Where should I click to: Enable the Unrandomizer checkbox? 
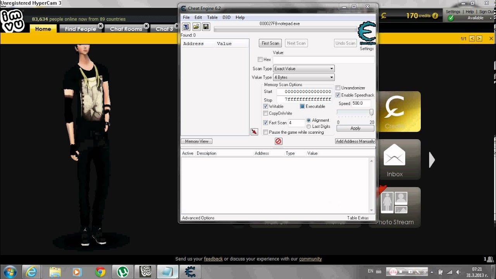click(338, 88)
